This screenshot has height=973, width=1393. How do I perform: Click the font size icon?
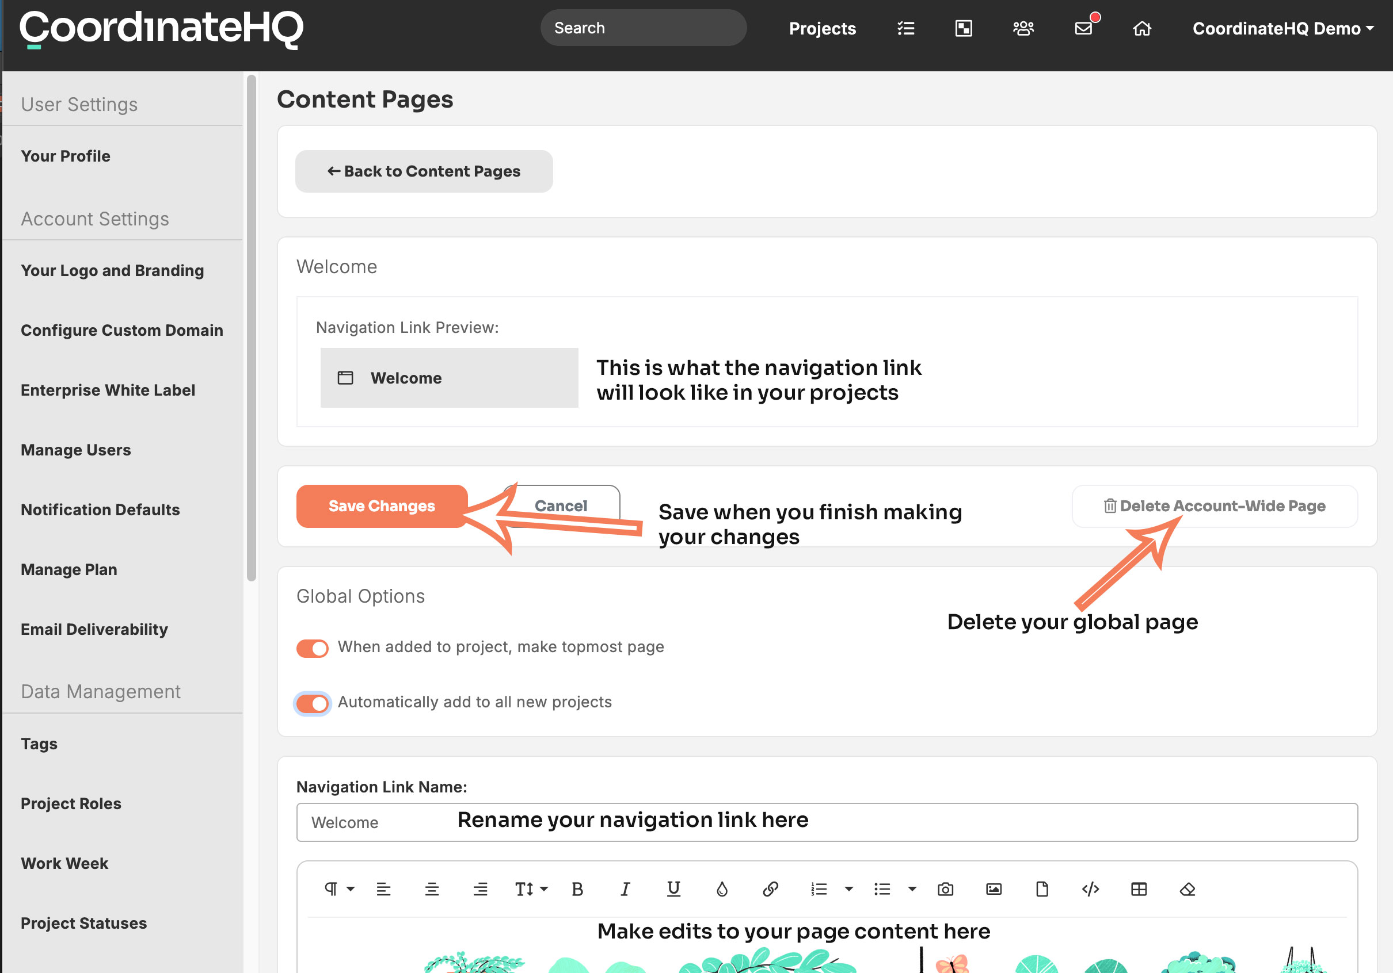click(524, 888)
